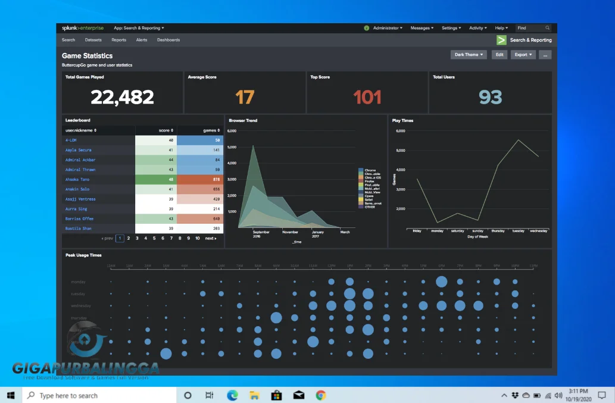Toggle sorting on user.nickname column
Image resolution: width=615 pixels, height=403 pixels.
[80, 130]
